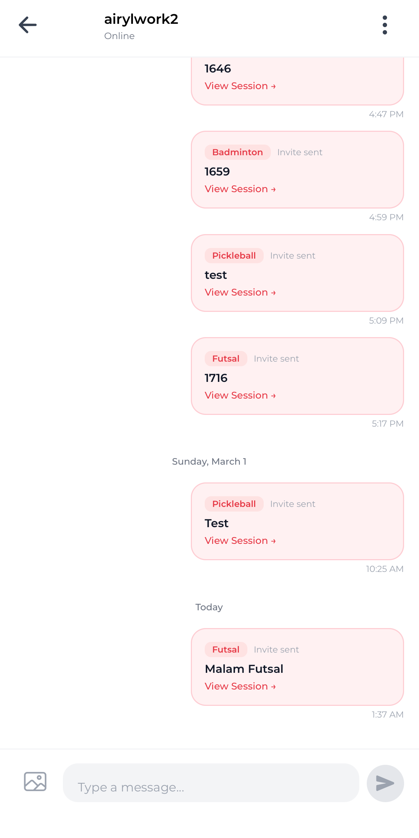Open View Session for 1659 invite
The height and width of the screenshot is (838, 419).
[240, 189]
